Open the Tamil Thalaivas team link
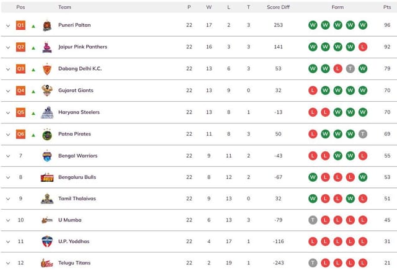The height and width of the screenshot is (273, 397). pyautogui.click(x=77, y=199)
